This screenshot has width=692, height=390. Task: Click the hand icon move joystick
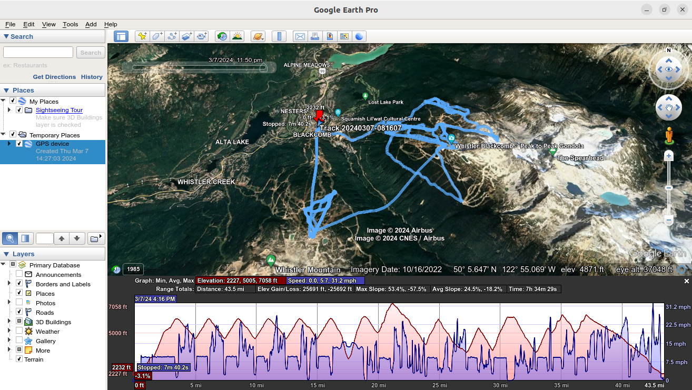point(669,108)
